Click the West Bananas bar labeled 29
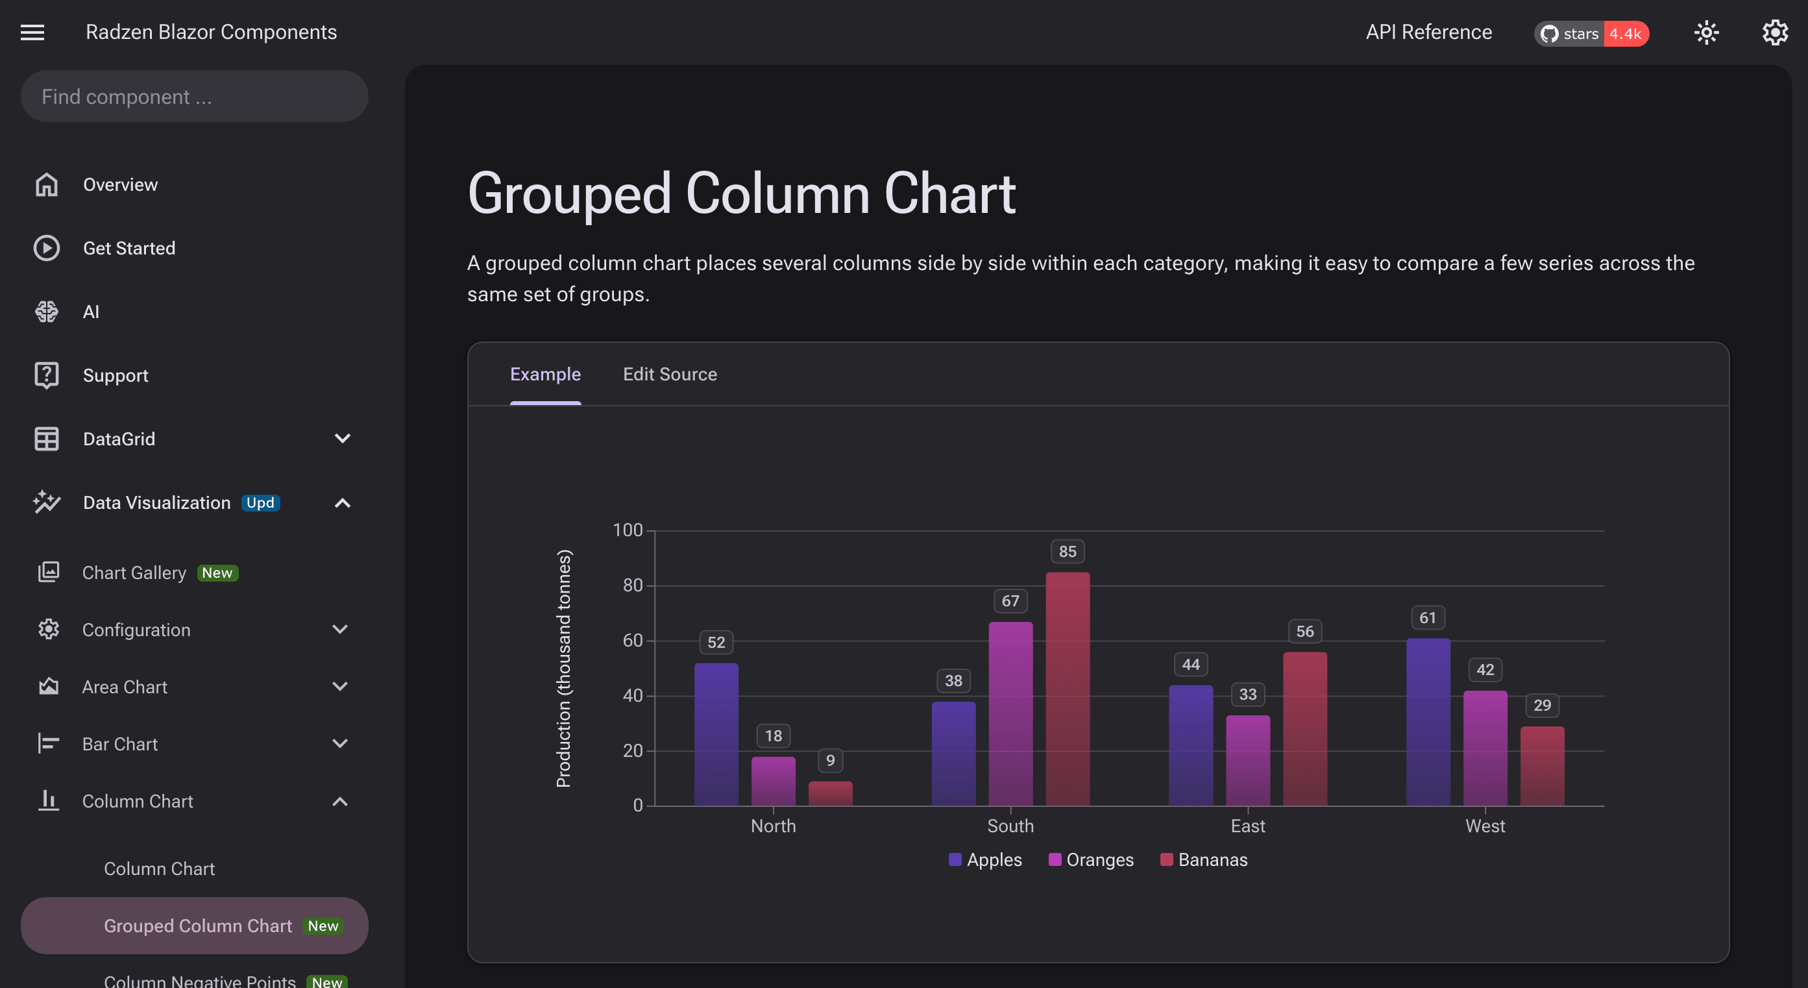Image resolution: width=1808 pixels, height=988 pixels. click(1542, 766)
